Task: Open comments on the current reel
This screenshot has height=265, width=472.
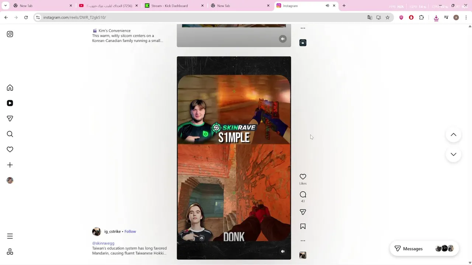Action: [x=303, y=194]
